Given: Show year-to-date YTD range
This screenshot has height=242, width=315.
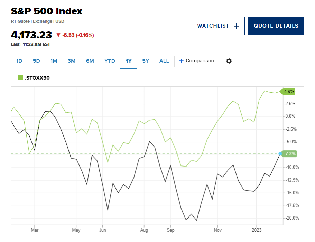Looking at the screenshot, I should [110, 61].
